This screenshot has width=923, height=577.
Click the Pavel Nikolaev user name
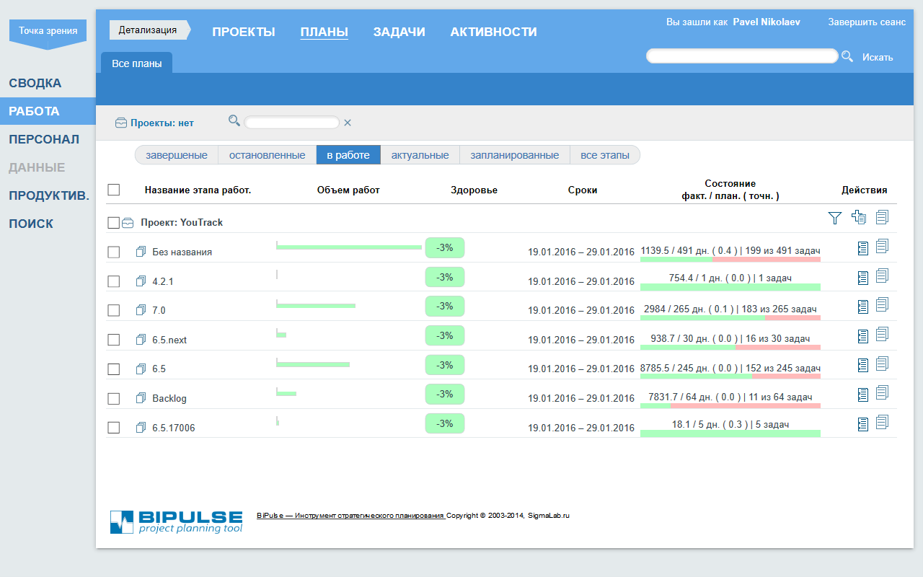767,22
